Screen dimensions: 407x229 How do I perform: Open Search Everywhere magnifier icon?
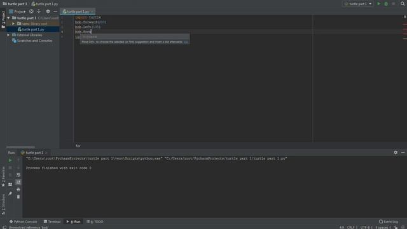403,4
